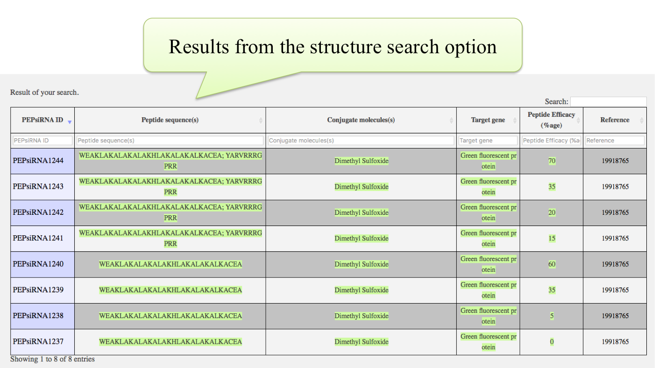Click the Peptide sequence(s) filter field
Viewport: 659px width, 368px height.
pyautogui.click(x=170, y=141)
